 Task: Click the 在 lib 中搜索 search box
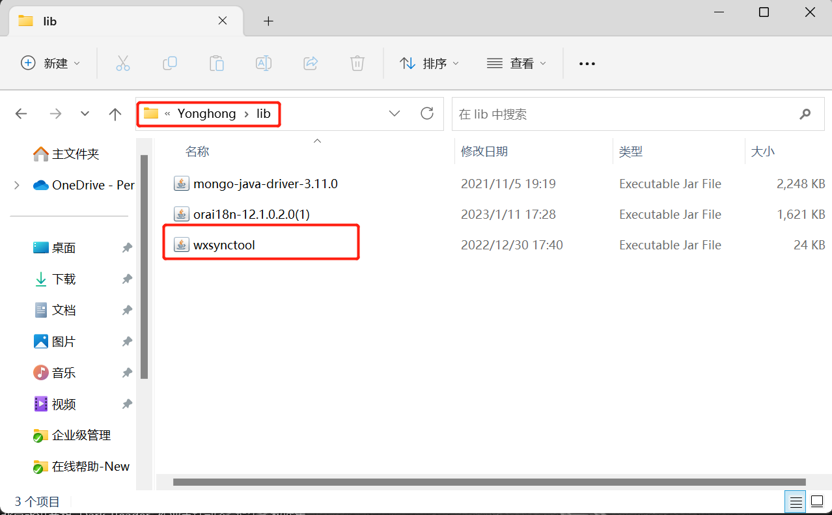pos(625,114)
